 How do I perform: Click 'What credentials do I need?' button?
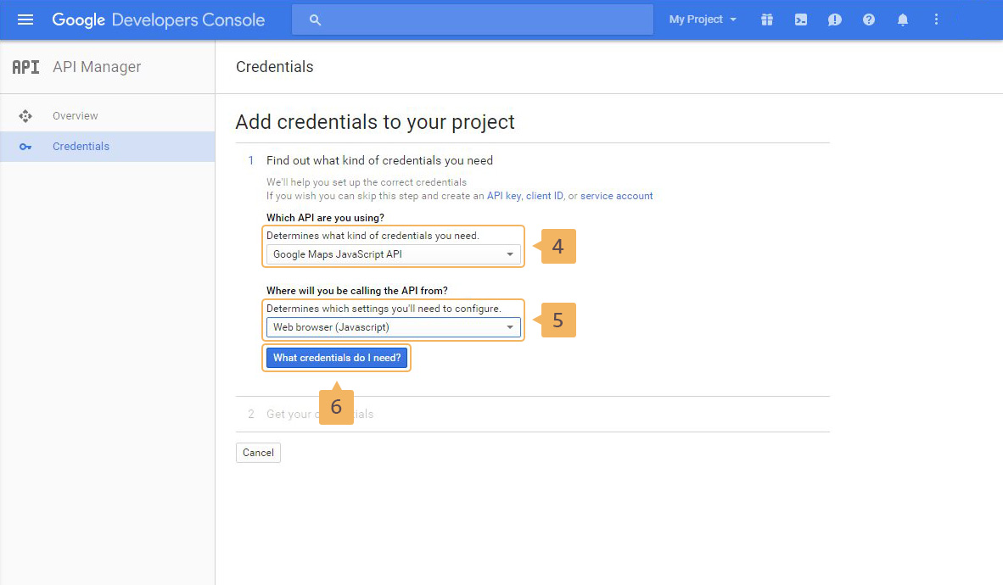click(x=337, y=358)
